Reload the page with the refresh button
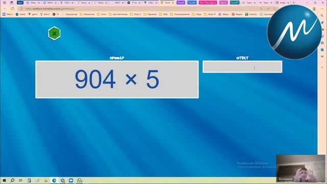Viewport: 327px width, 184px height. 12,9
